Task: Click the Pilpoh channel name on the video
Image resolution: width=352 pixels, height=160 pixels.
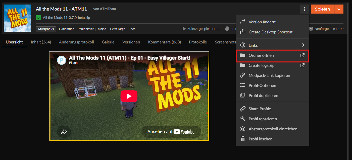Action: click(73, 63)
